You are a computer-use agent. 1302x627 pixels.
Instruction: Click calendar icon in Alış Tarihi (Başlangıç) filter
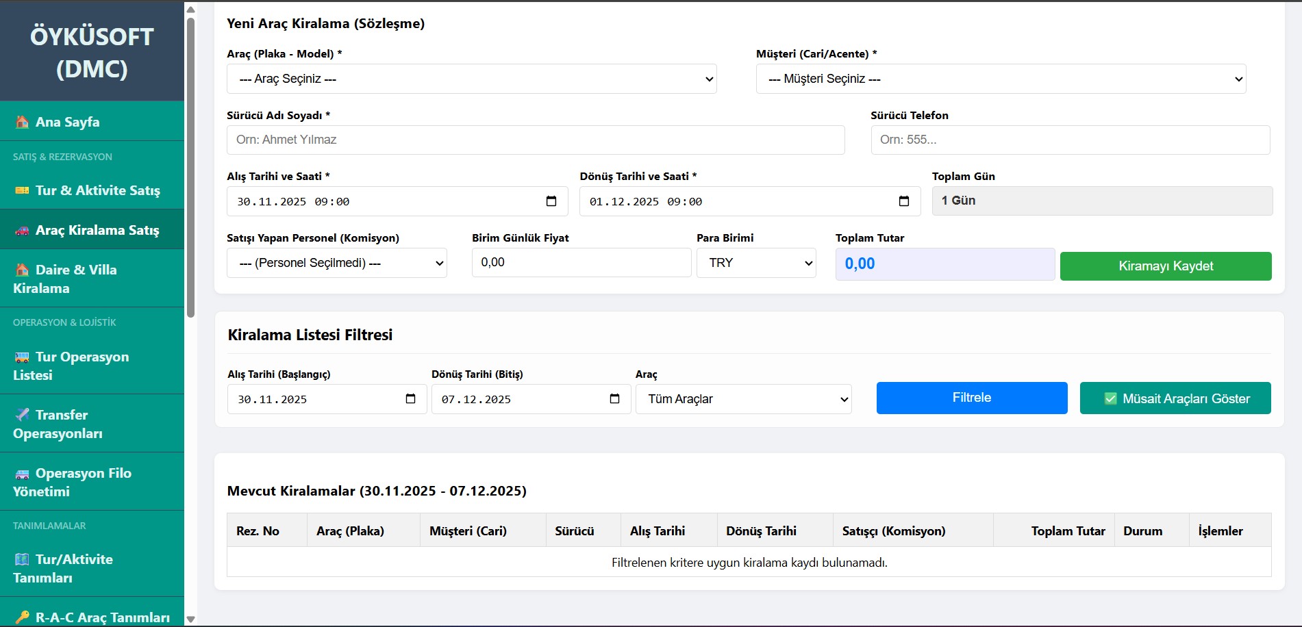pos(410,399)
